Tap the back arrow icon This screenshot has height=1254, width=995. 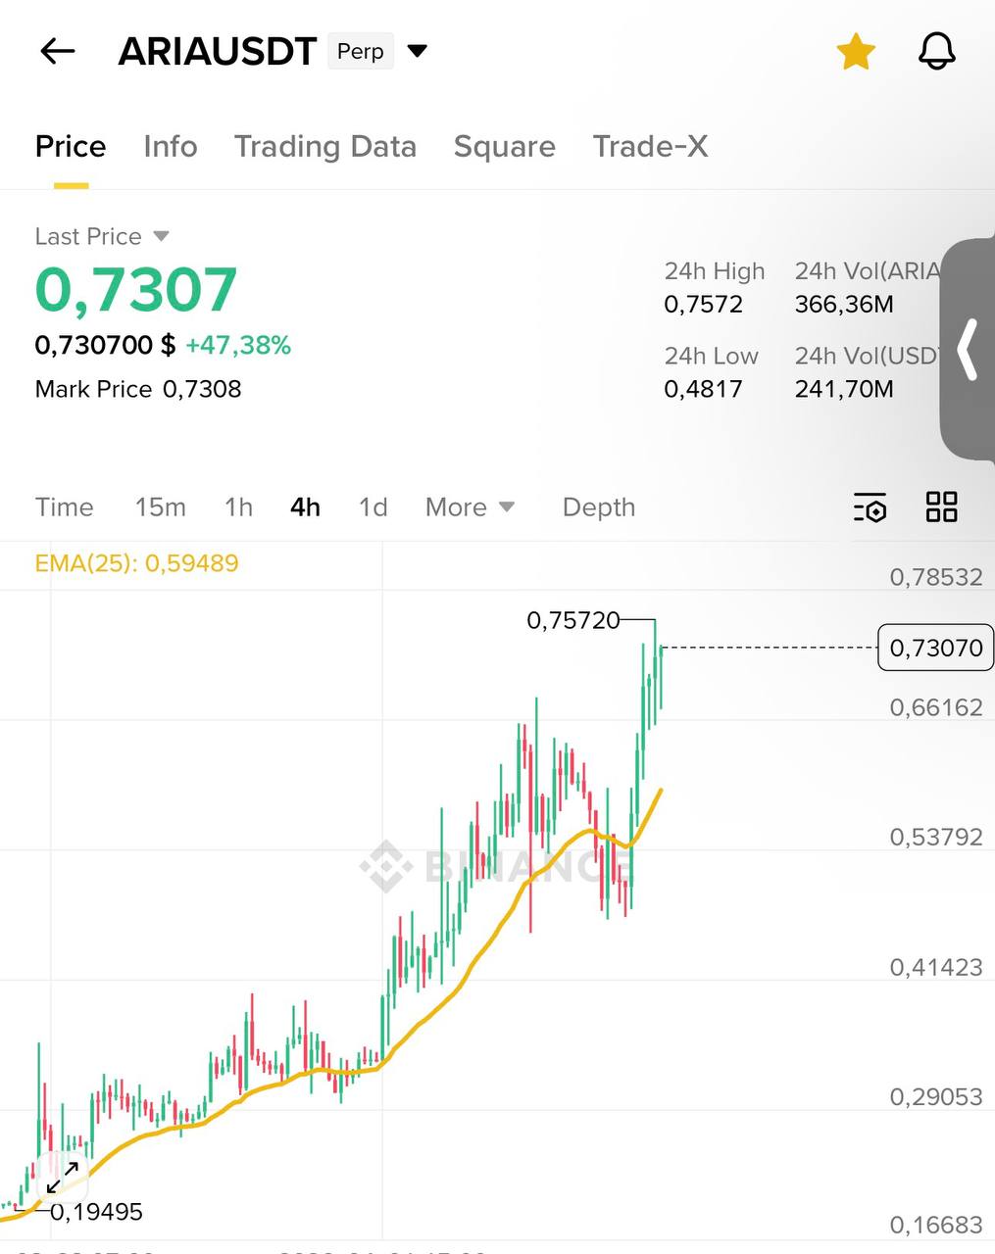pyautogui.click(x=58, y=52)
